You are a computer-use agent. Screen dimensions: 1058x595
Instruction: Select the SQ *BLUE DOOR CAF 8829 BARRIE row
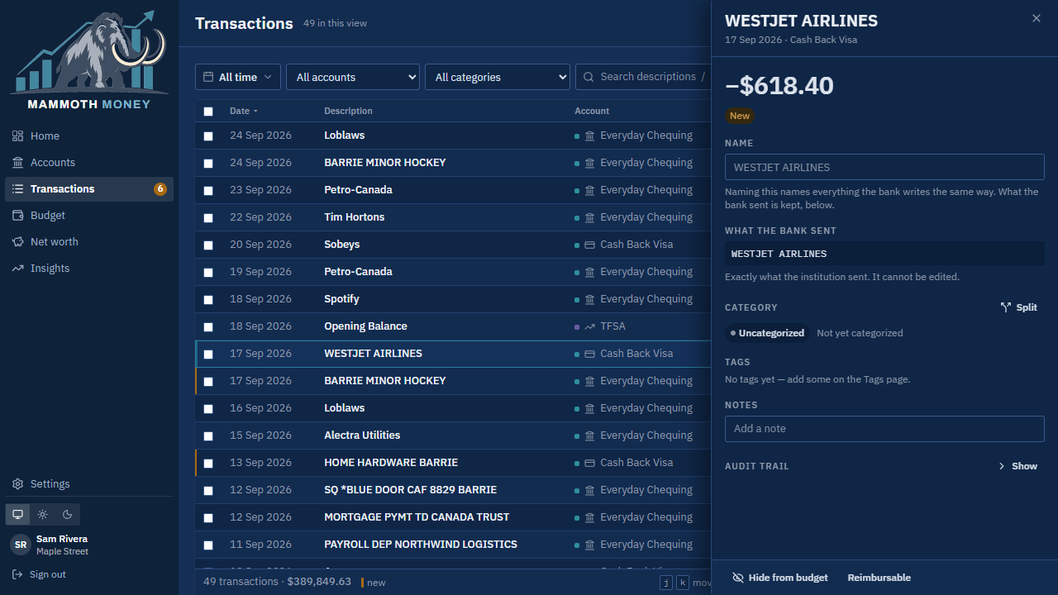(x=453, y=490)
